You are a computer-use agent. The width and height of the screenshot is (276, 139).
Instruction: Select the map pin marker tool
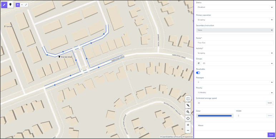10,5
